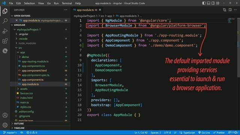This screenshot has height=135, width=240.
Task: Open editor more actions ellipsis
Action: pos(235,10)
